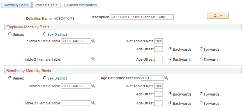
Task: Click into the Description text field
Action: click(x=142, y=17)
